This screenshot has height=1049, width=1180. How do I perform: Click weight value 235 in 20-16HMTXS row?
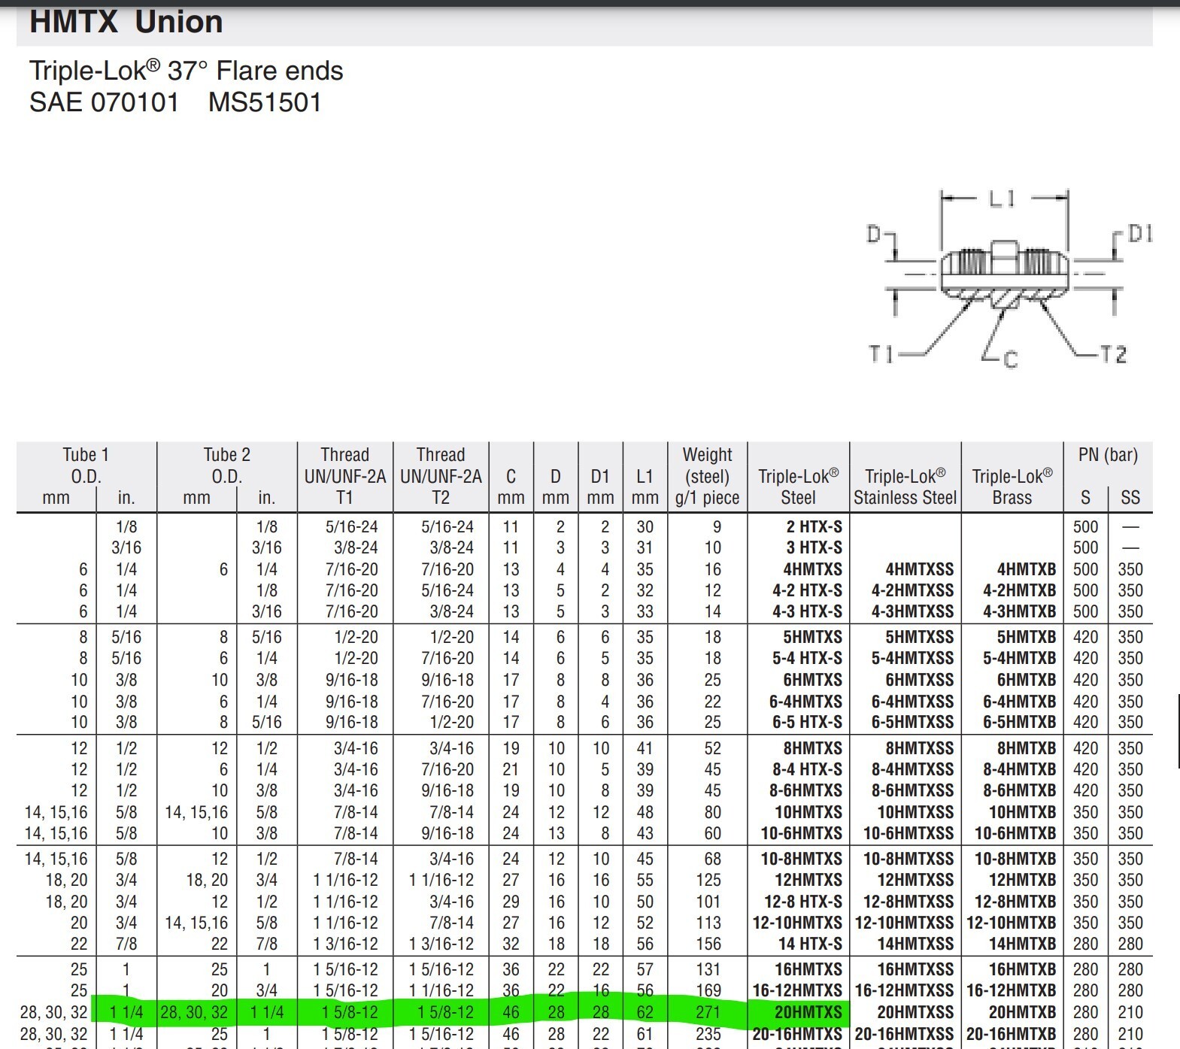(x=708, y=1034)
